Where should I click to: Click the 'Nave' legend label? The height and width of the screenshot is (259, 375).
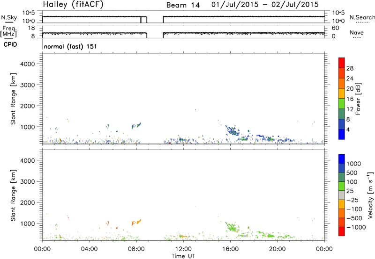coord(357,32)
